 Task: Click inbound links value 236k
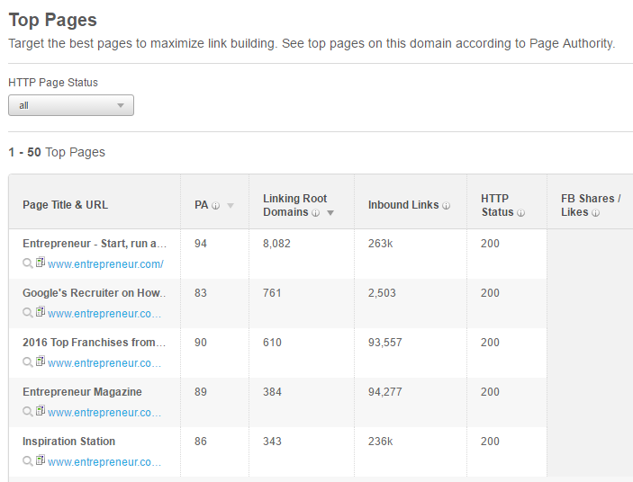click(x=380, y=442)
